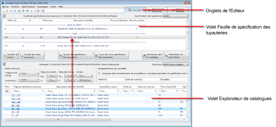Viewport: 276px width, 127px height.
Task: Click Ajouter des notes au groupe button
Action: (32, 56)
